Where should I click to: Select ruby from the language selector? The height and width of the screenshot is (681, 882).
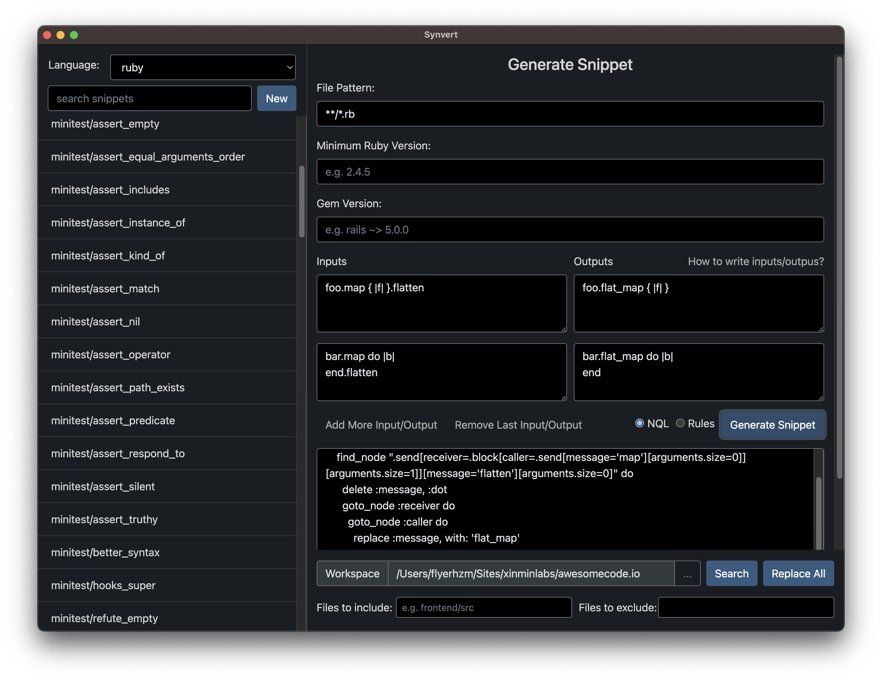click(203, 67)
